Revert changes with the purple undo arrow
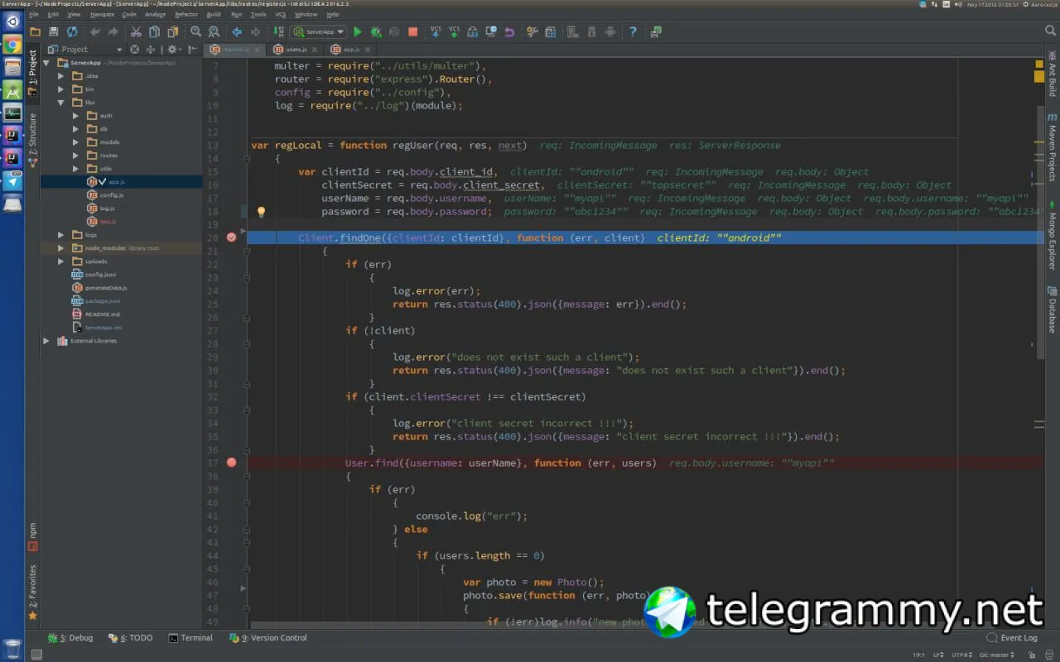This screenshot has height=662, width=1060. point(509,32)
